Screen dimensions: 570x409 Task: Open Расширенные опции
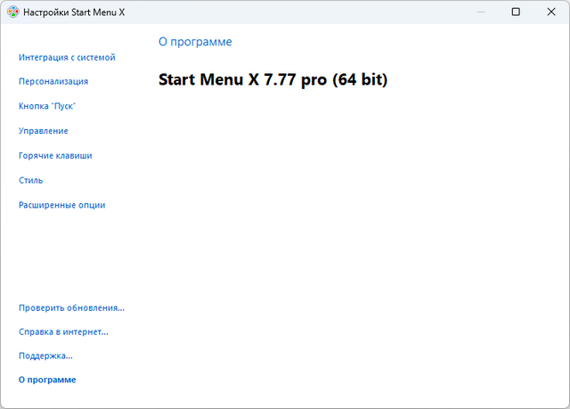click(x=61, y=205)
